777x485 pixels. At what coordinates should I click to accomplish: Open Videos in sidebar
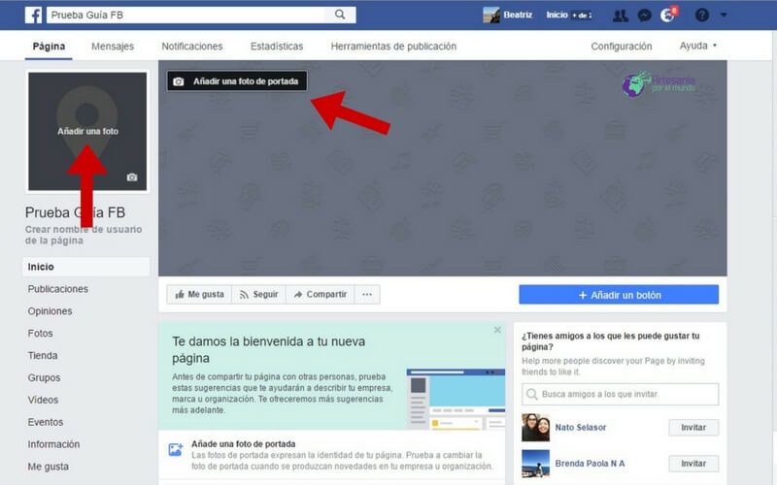43,400
